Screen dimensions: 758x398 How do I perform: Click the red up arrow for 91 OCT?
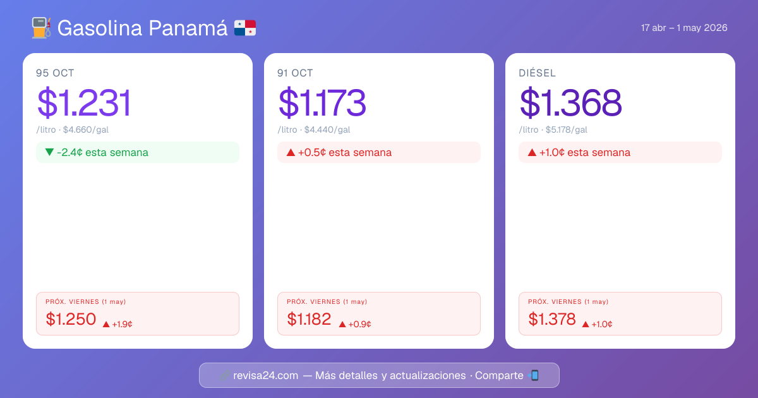(291, 152)
